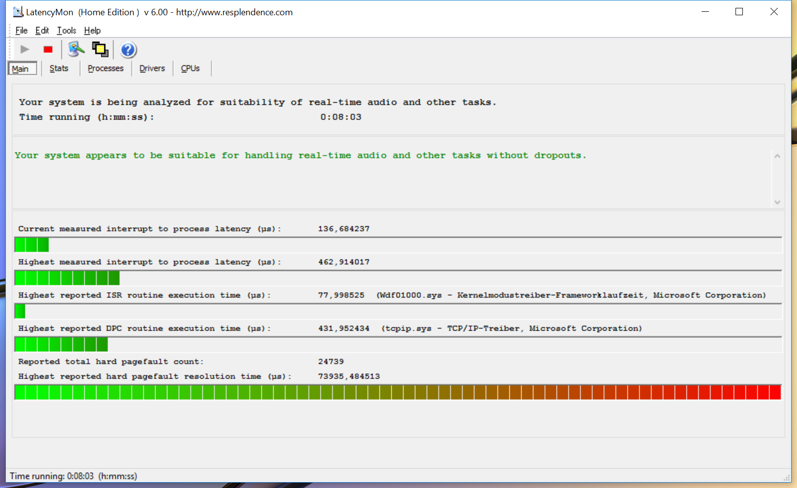Viewport: 797px width, 488px height.
Task: View the CPUs tab
Action: coord(190,68)
